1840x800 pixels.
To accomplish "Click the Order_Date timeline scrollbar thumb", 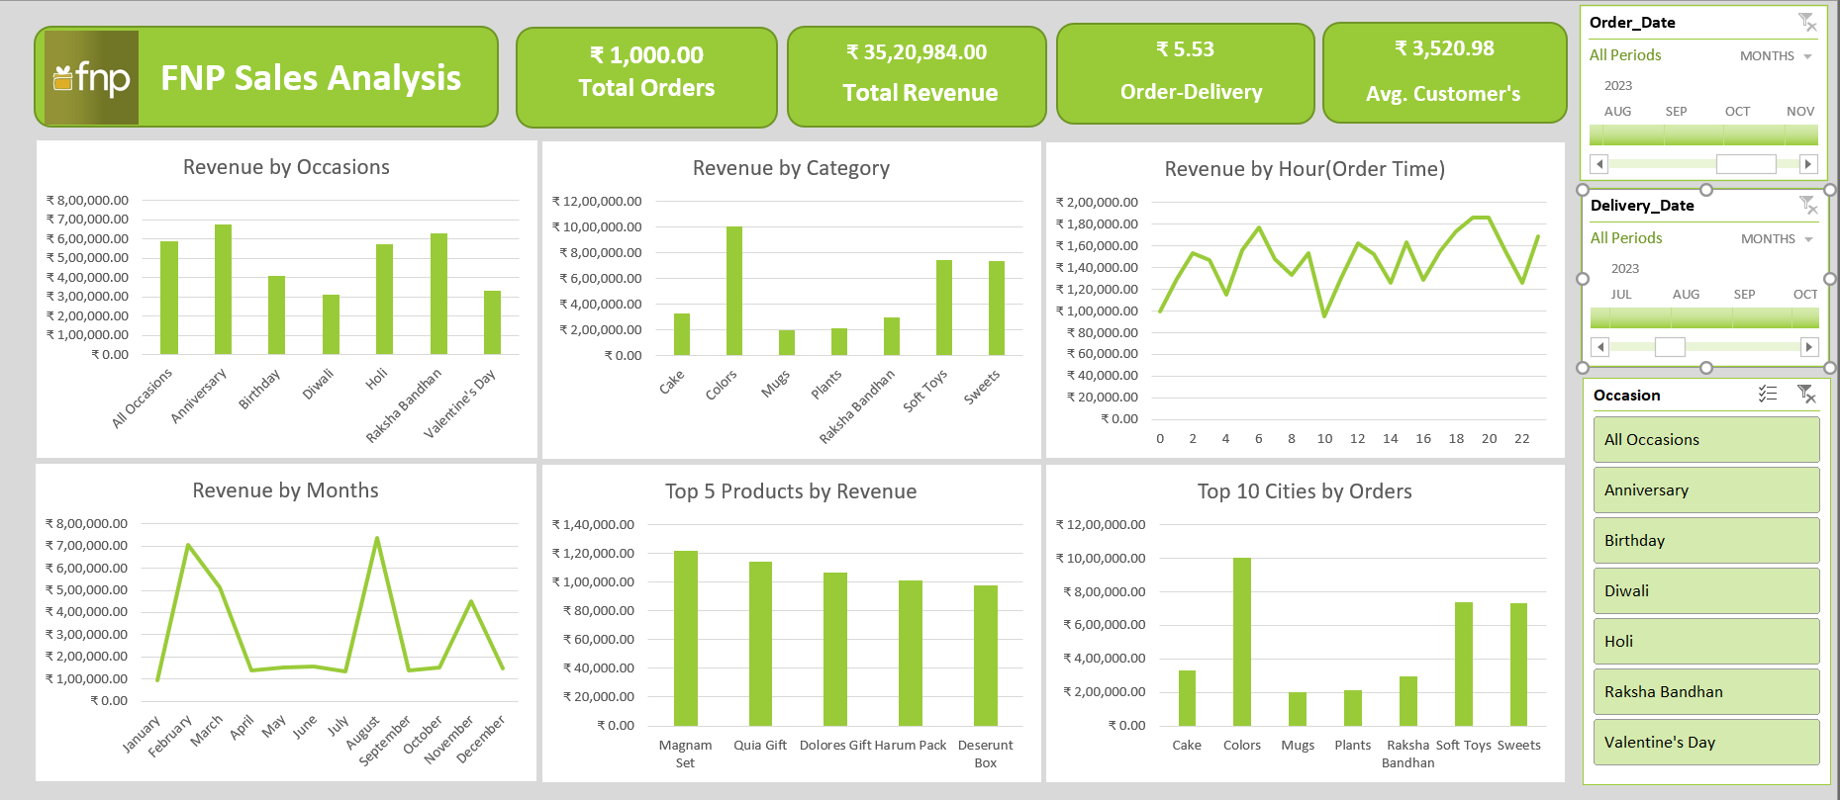I will [1745, 164].
